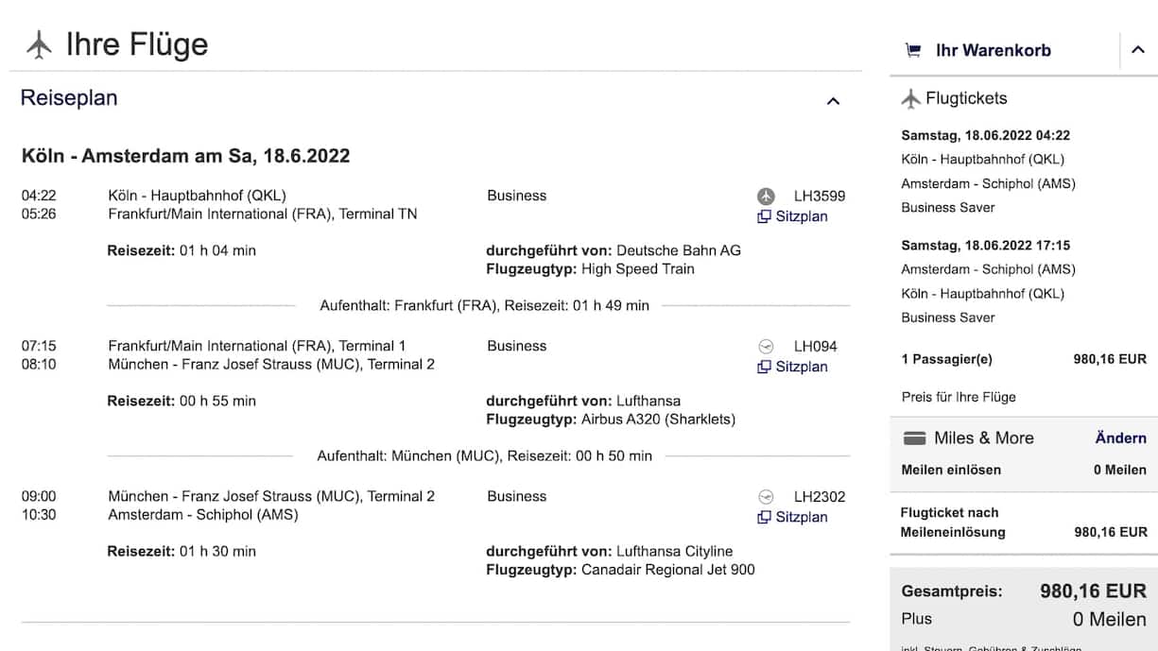The width and height of the screenshot is (1158, 651).
Task: Click the Miles & More label
Action: pos(983,438)
